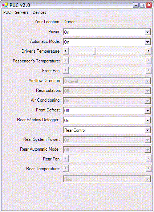Click Driver's Temperature right arrow button
Screen dimensions: 154x212
148,51
